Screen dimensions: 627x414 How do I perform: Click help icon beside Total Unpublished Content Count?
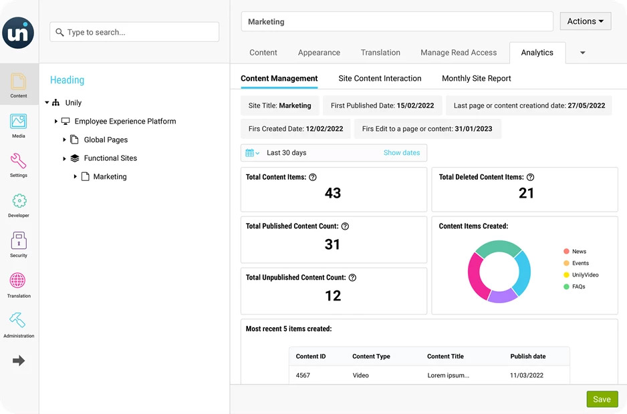pyautogui.click(x=352, y=278)
